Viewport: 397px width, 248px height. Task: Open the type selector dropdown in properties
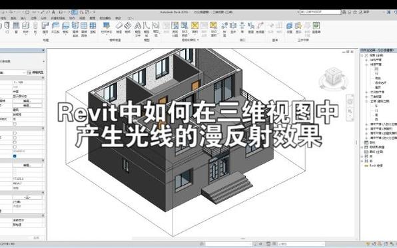point(43,61)
